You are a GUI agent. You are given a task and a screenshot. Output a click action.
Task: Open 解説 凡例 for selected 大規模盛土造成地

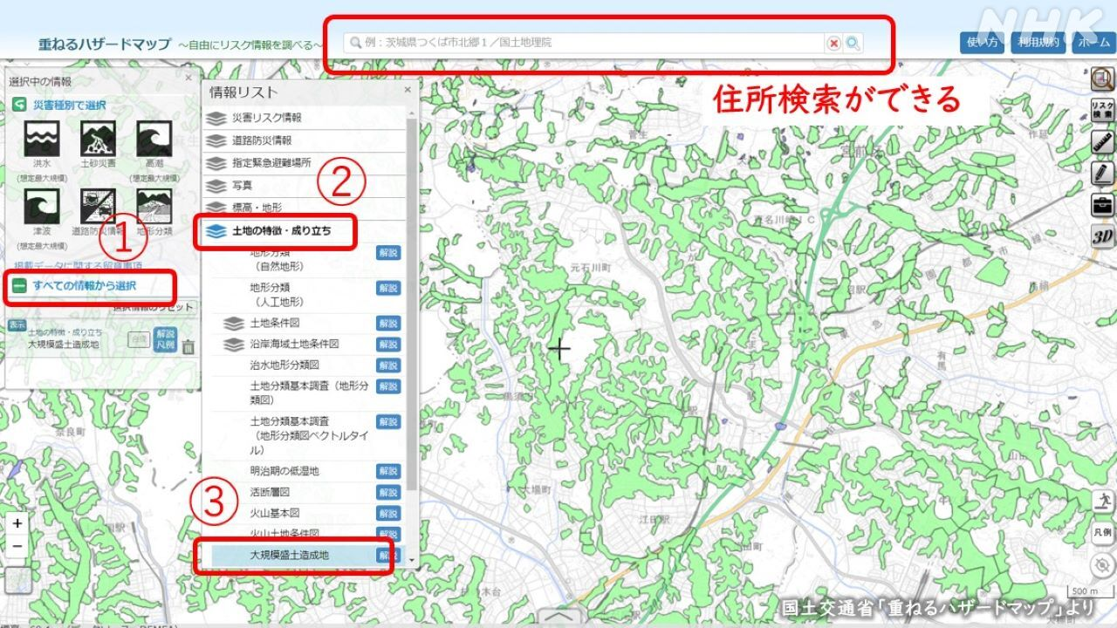tap(166, 340)
